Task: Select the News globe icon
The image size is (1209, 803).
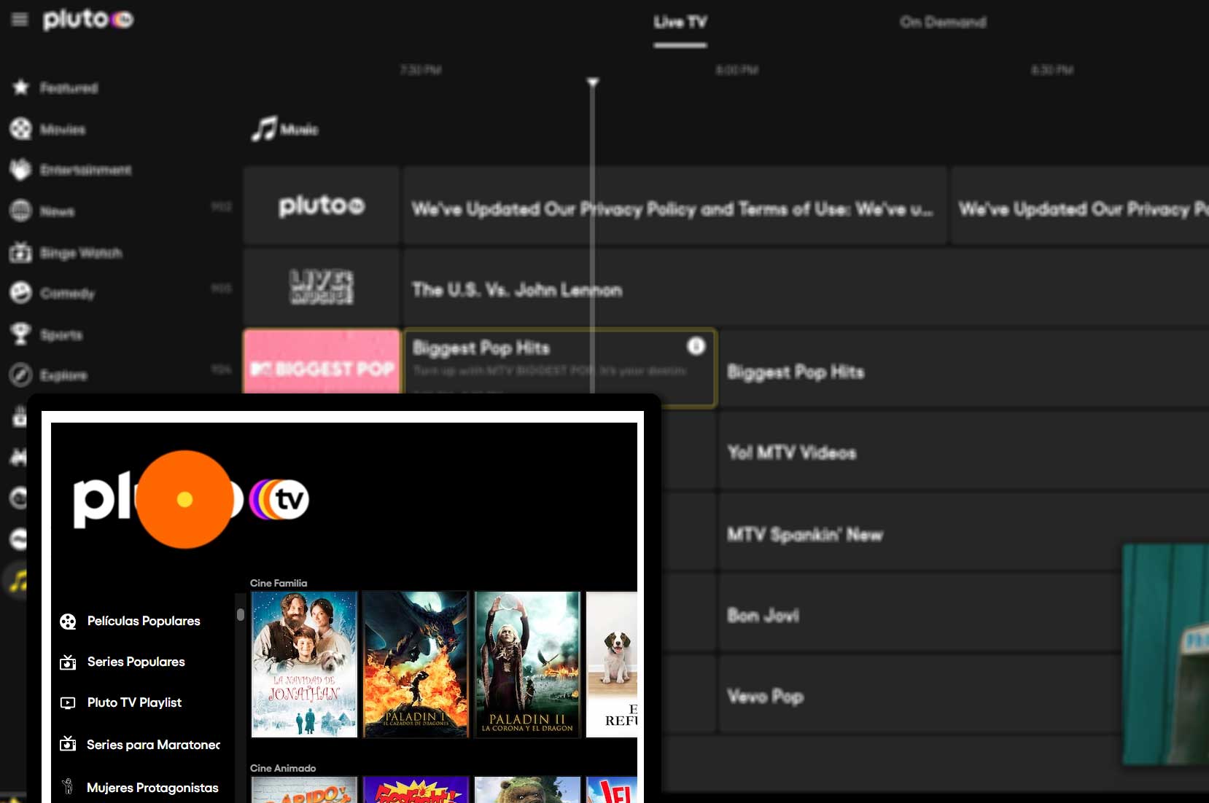Action: coord(20,211)
